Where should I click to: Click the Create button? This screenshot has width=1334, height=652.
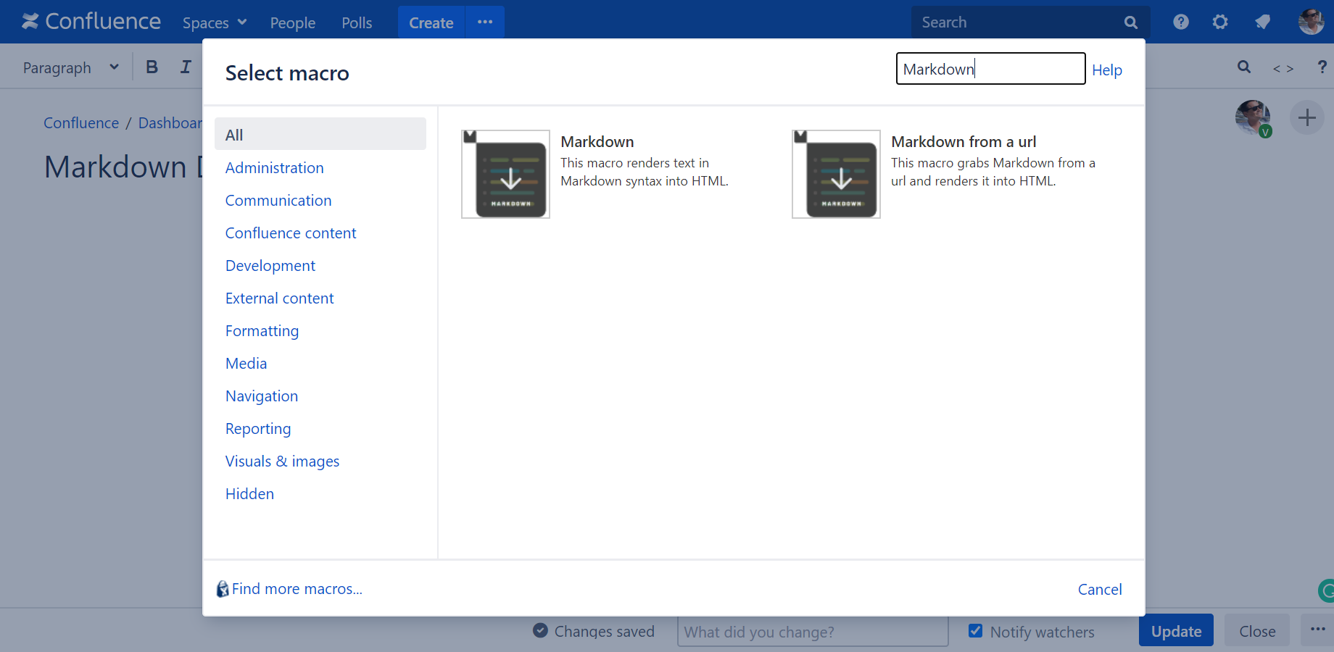[x=431, y=22]
